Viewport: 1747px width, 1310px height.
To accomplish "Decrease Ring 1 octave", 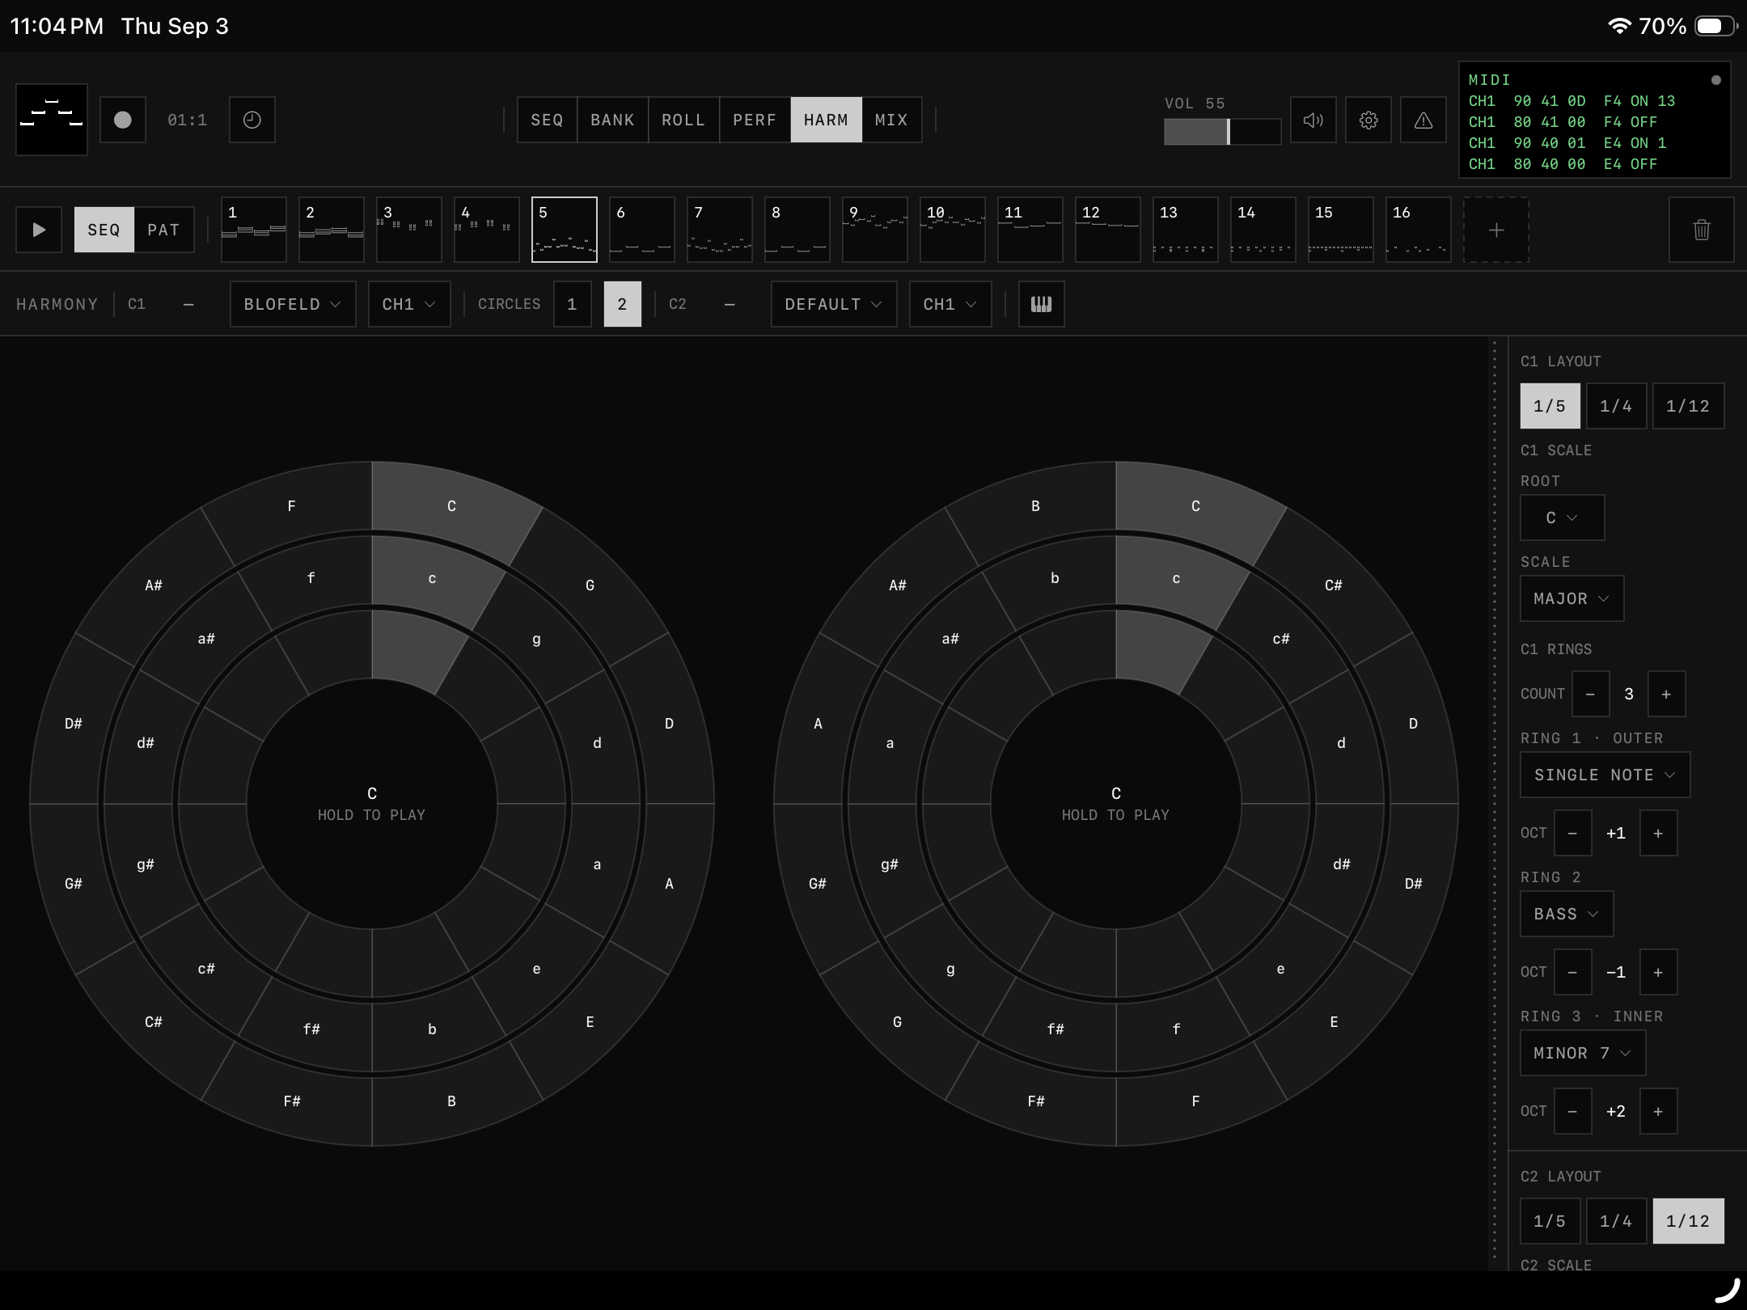I will pyautogui.click(x=1573, y=833).
